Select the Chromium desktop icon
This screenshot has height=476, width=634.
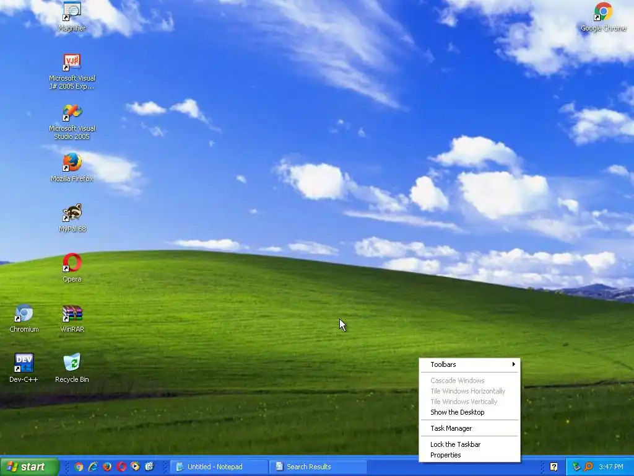pyautogui.click(x=24, y=319)
